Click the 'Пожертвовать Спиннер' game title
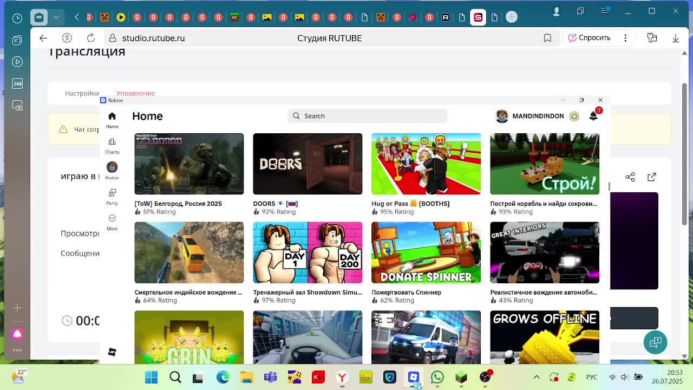Viewport: 693px width, 390px height. (x=406, y=292)
